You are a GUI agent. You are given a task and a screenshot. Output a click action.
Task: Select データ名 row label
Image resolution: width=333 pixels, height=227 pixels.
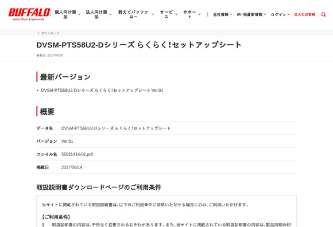coord(45,128)
